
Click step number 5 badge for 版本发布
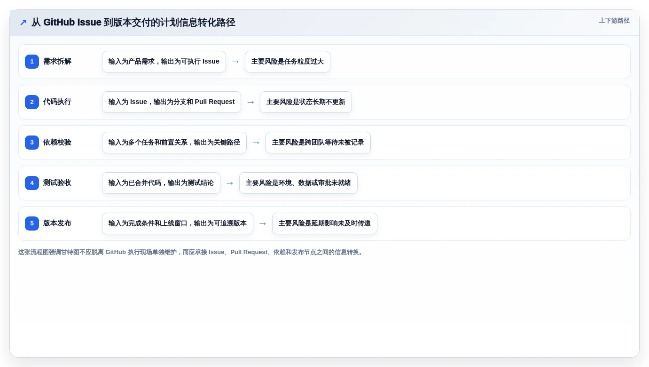32,223
